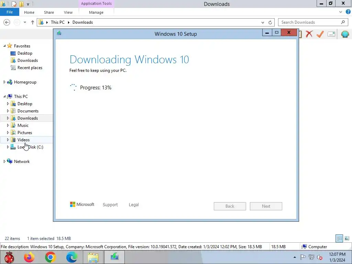
Task: Open the Share ribbon tab
Action: tap(49, 12)
